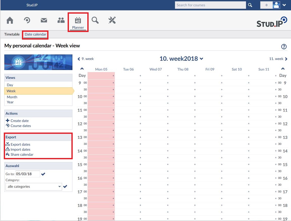Screen dimensions: 291x221
Task: Open the Tools icon in navigation
Action: point(112,20)
